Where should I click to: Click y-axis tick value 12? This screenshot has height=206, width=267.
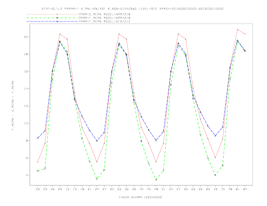[x=26, y=106]
